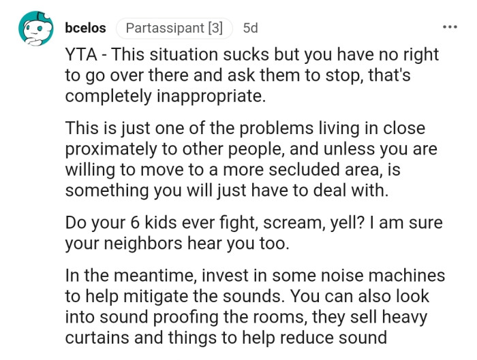Open the three-dot comment options menu
Image resolution: width=477 pixels, height=360 pixels.
(450, 28)
